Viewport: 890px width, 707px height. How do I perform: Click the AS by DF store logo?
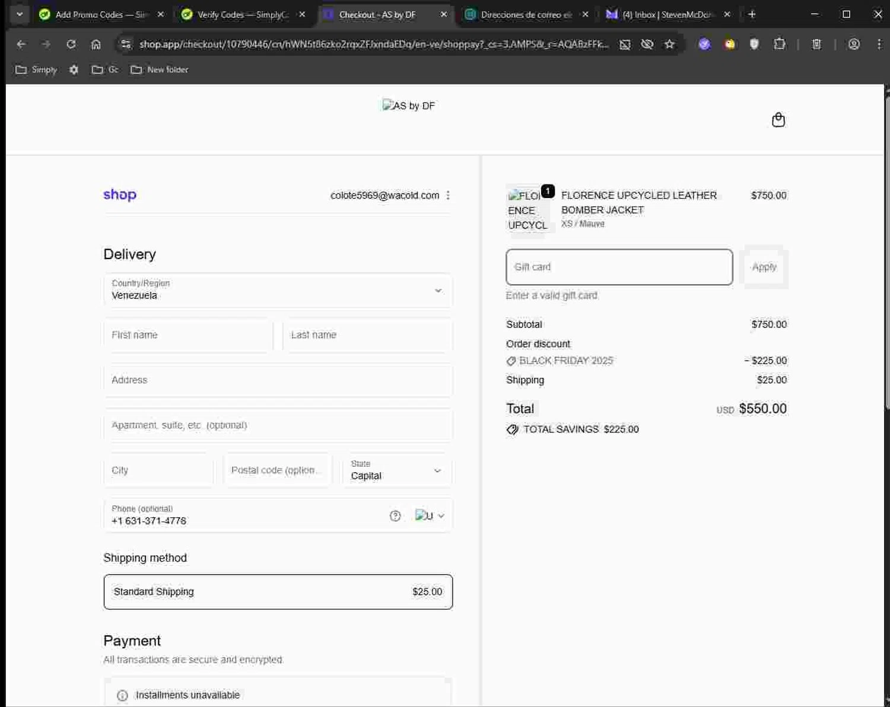pos(409,106)
